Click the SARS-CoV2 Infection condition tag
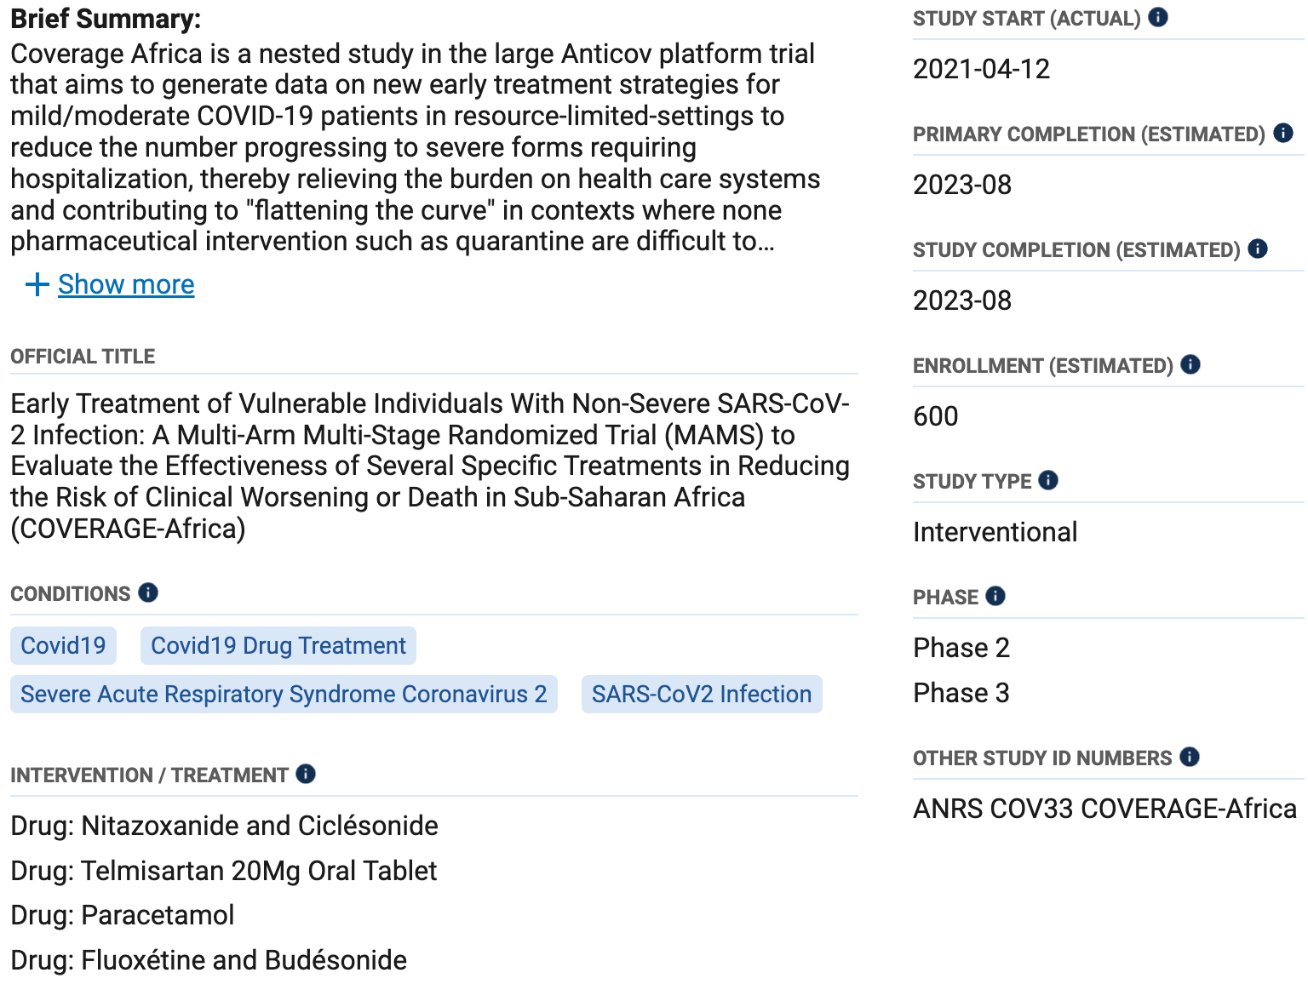The height and width of the screenshot is (984, 1308). [x=702, y=694]
